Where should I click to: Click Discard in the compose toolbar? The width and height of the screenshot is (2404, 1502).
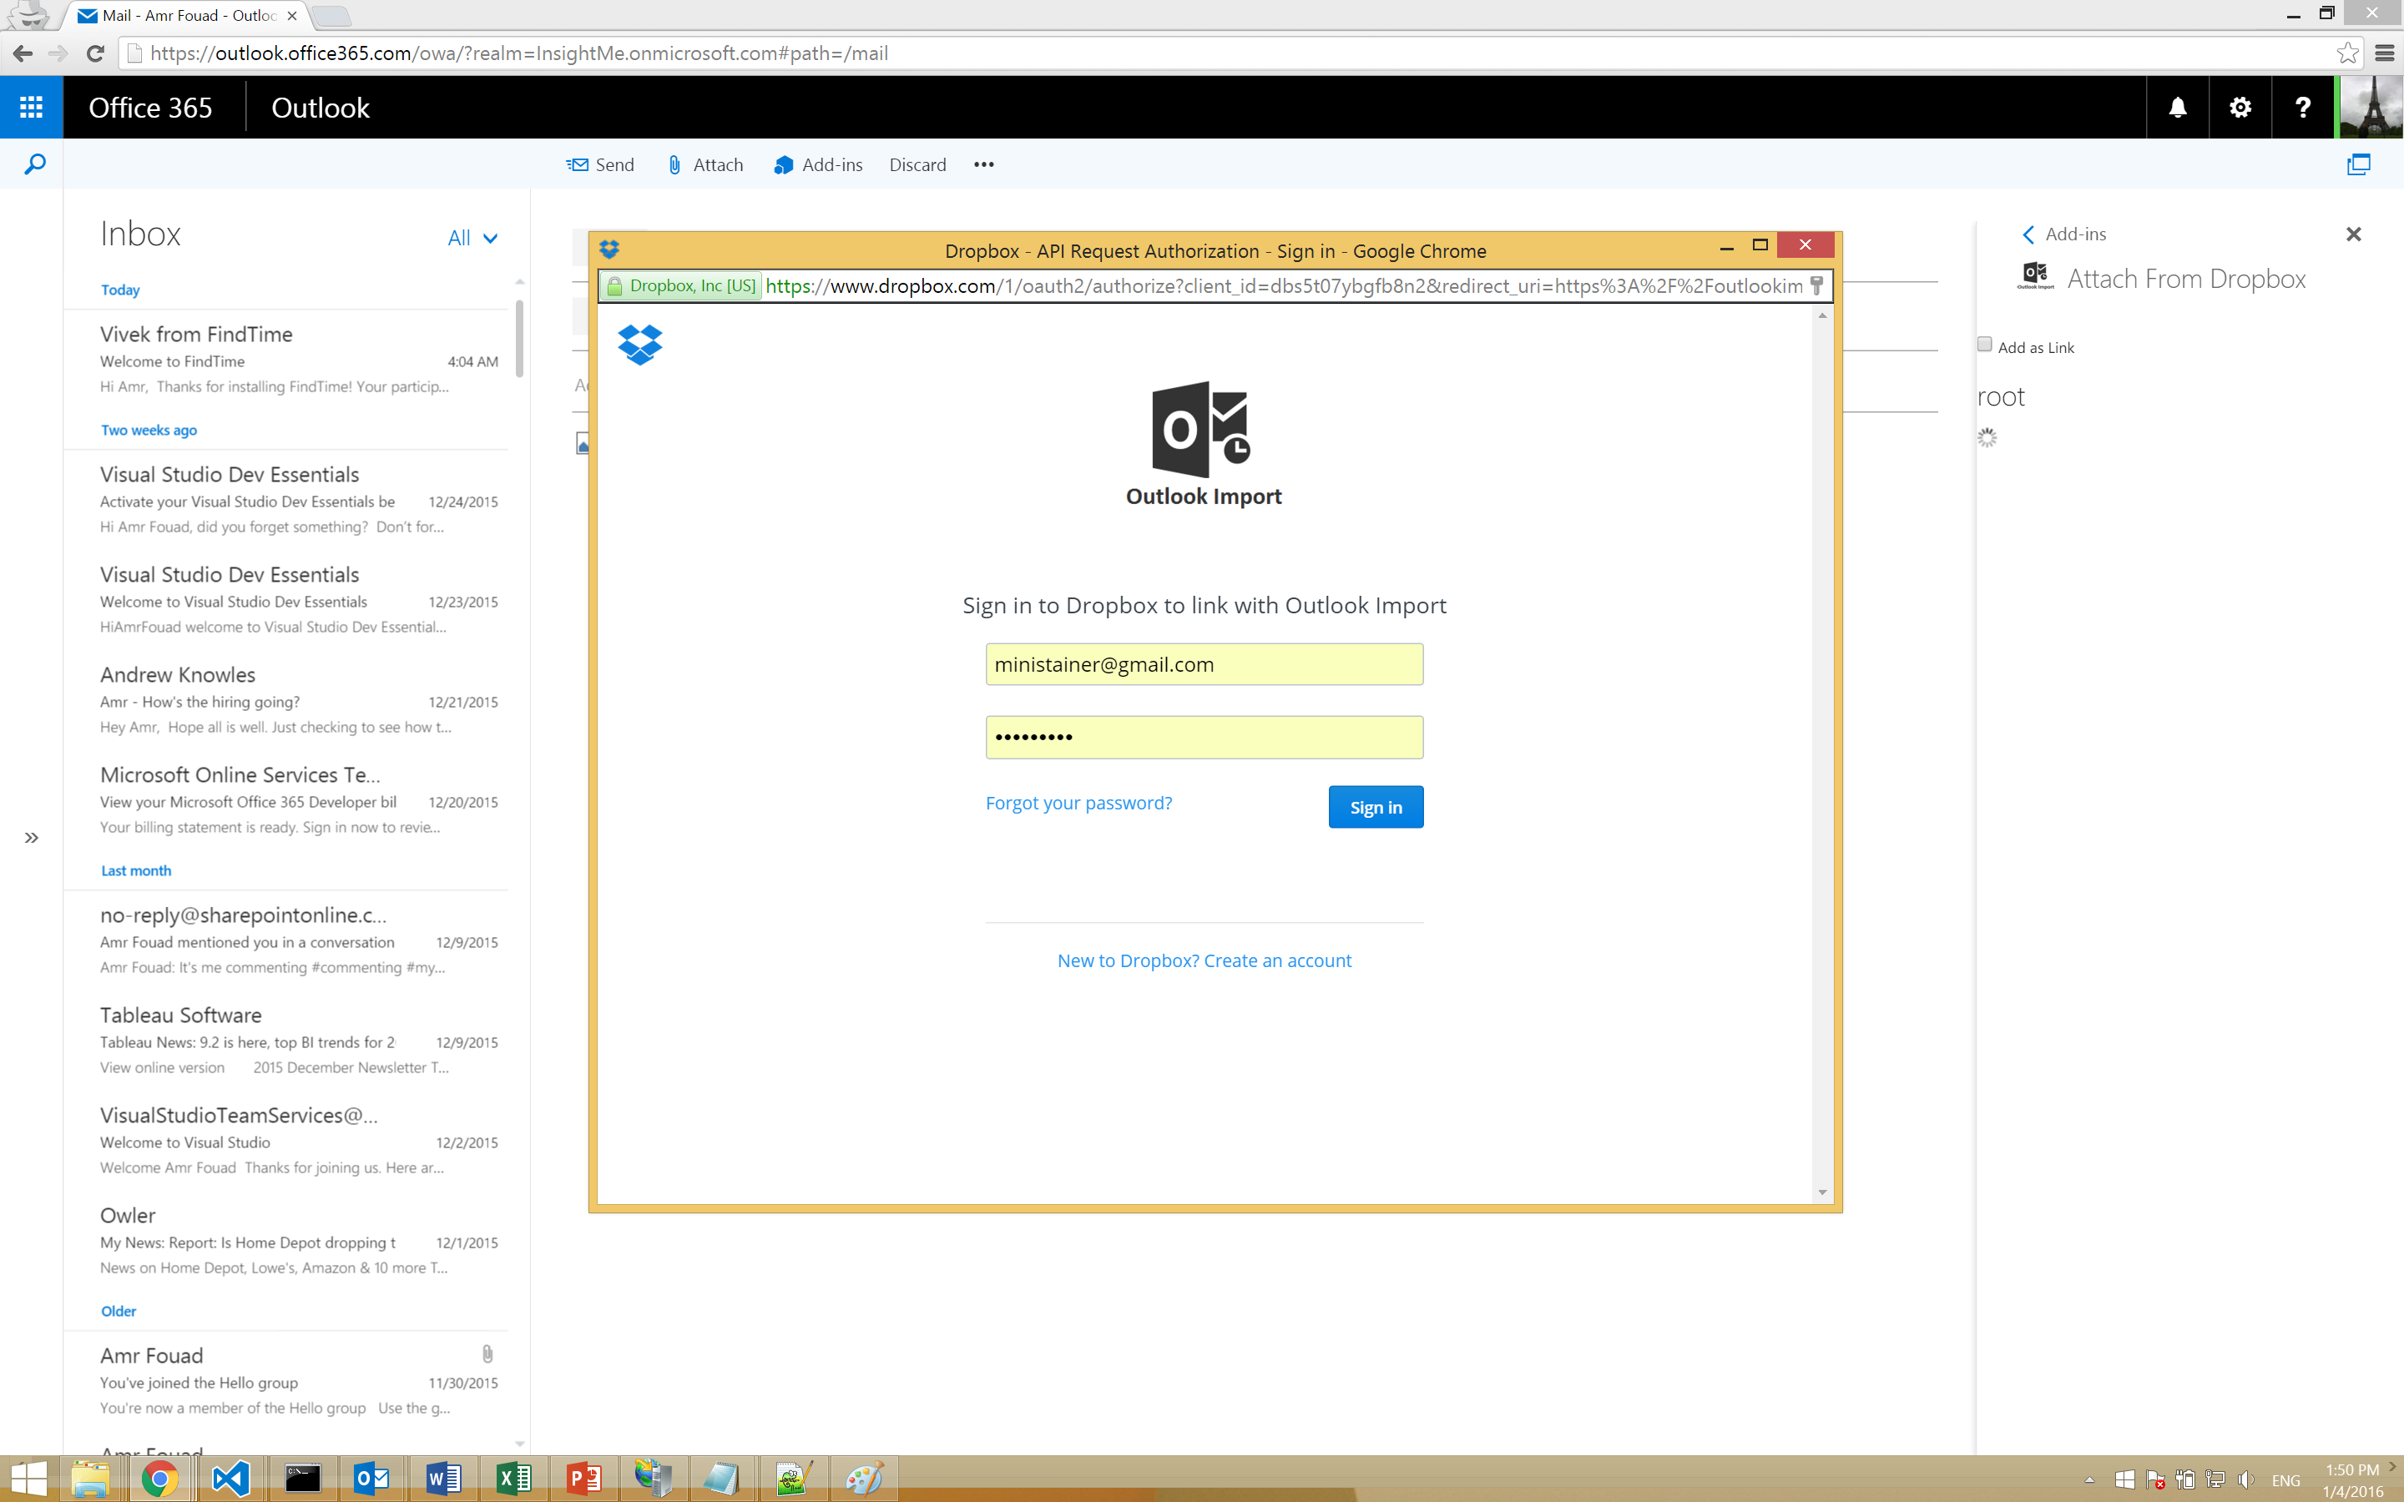(x=917, y=165)
